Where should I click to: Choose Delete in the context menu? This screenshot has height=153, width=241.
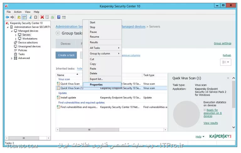tap(94, 73)
